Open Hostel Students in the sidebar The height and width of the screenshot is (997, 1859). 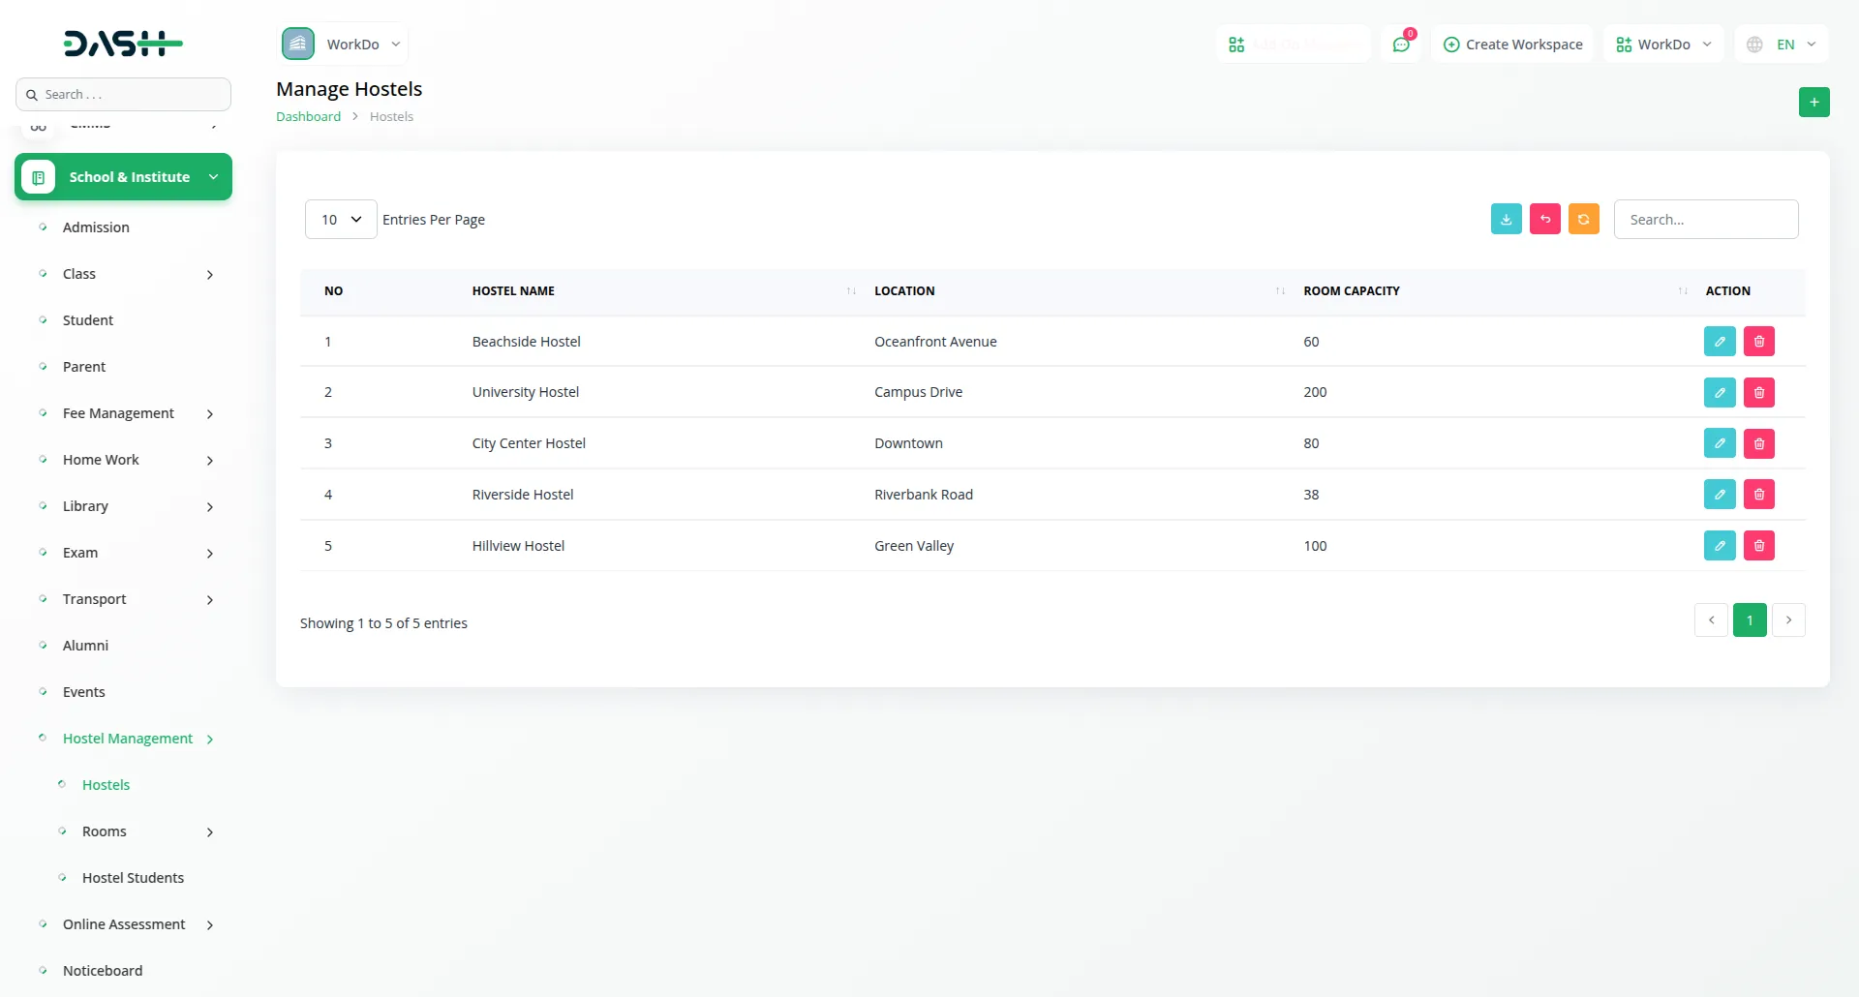pyautogui.click(x=133, y=878)
